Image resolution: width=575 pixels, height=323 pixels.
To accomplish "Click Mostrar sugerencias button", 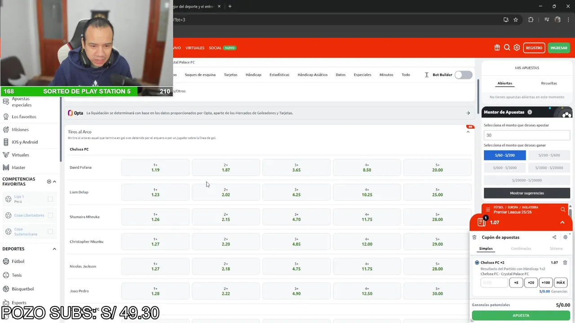I will coord(527,193).
